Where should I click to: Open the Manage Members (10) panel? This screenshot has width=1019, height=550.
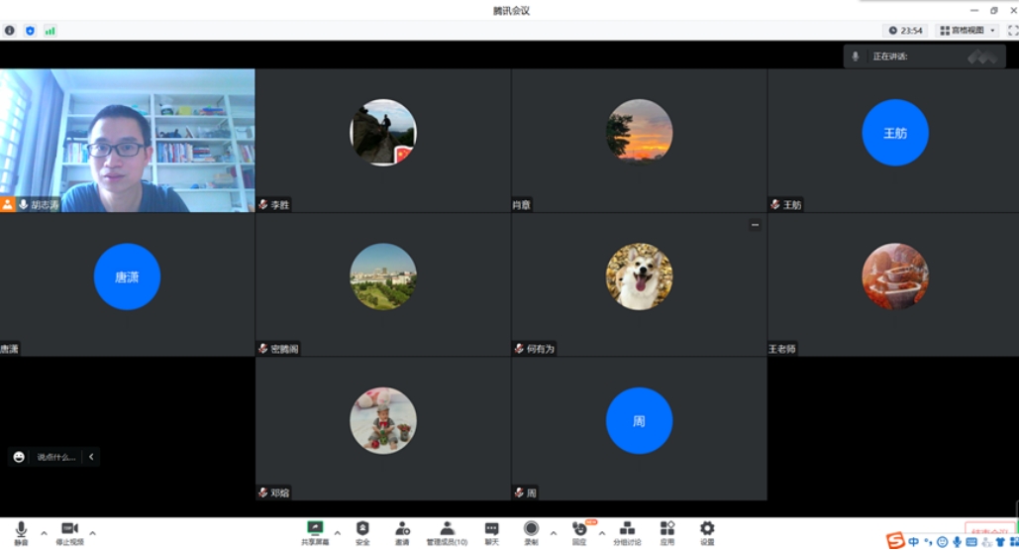(x=447, y=531)
